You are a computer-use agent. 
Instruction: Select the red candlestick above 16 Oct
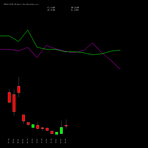coord(52,132)
